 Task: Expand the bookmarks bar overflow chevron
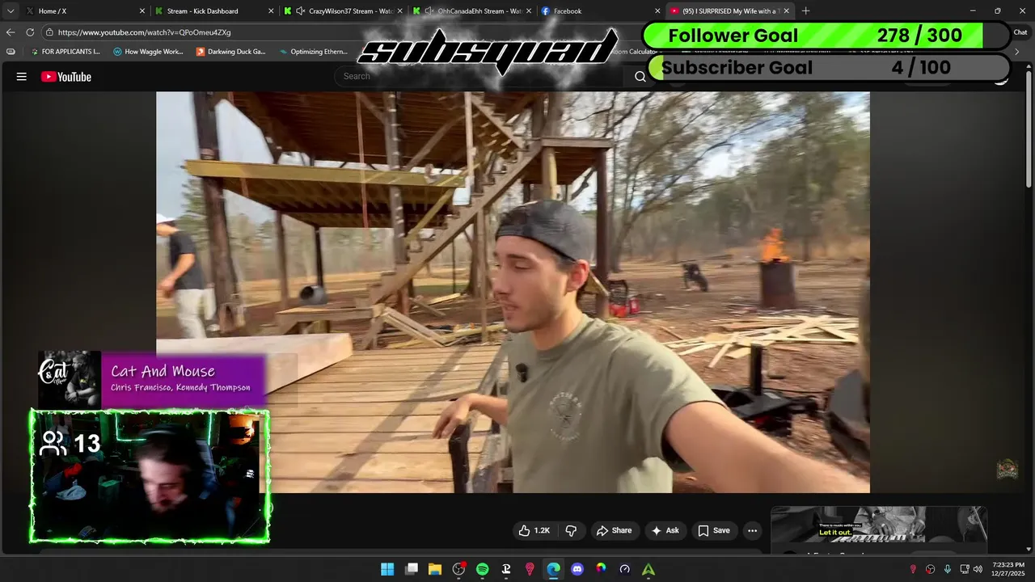point(1017,52)
